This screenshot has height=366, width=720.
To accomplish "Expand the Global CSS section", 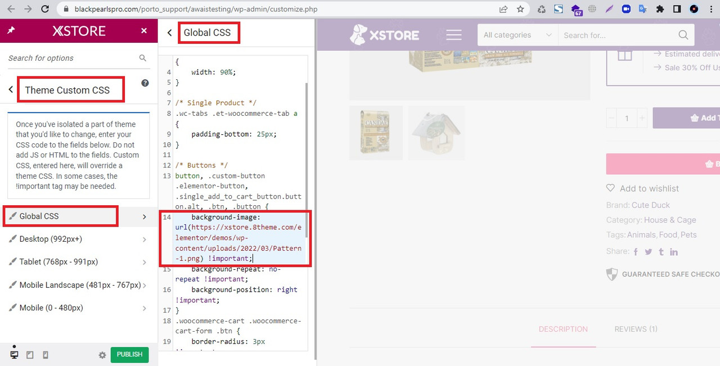I will point(79,216).
